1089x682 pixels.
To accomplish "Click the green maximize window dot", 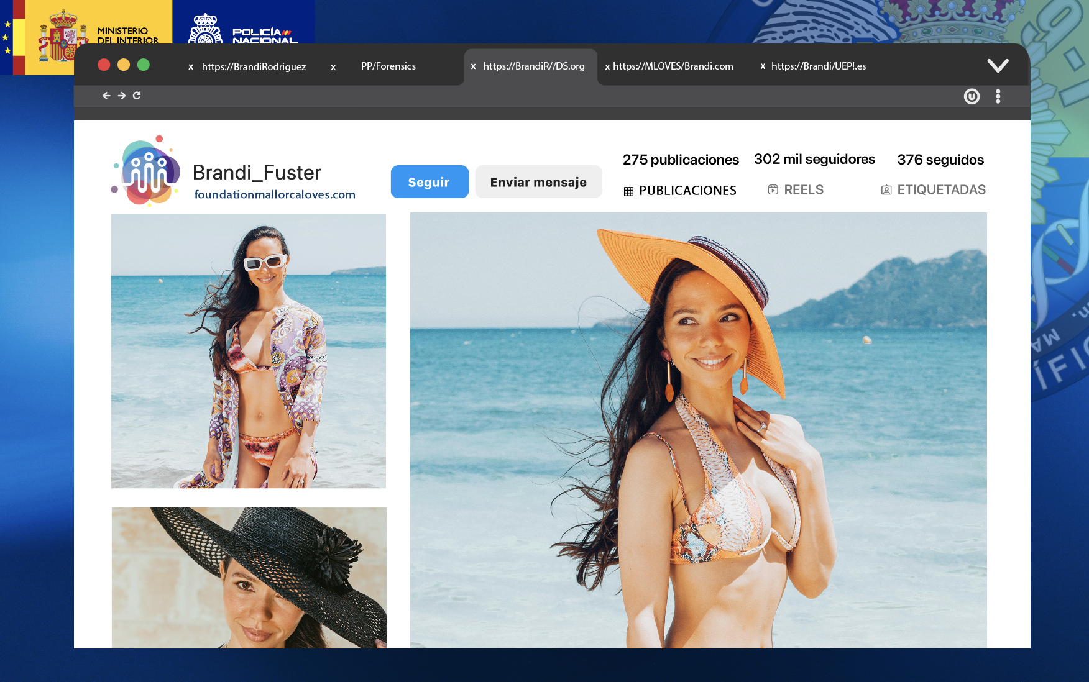I will (x=144, y=65).
